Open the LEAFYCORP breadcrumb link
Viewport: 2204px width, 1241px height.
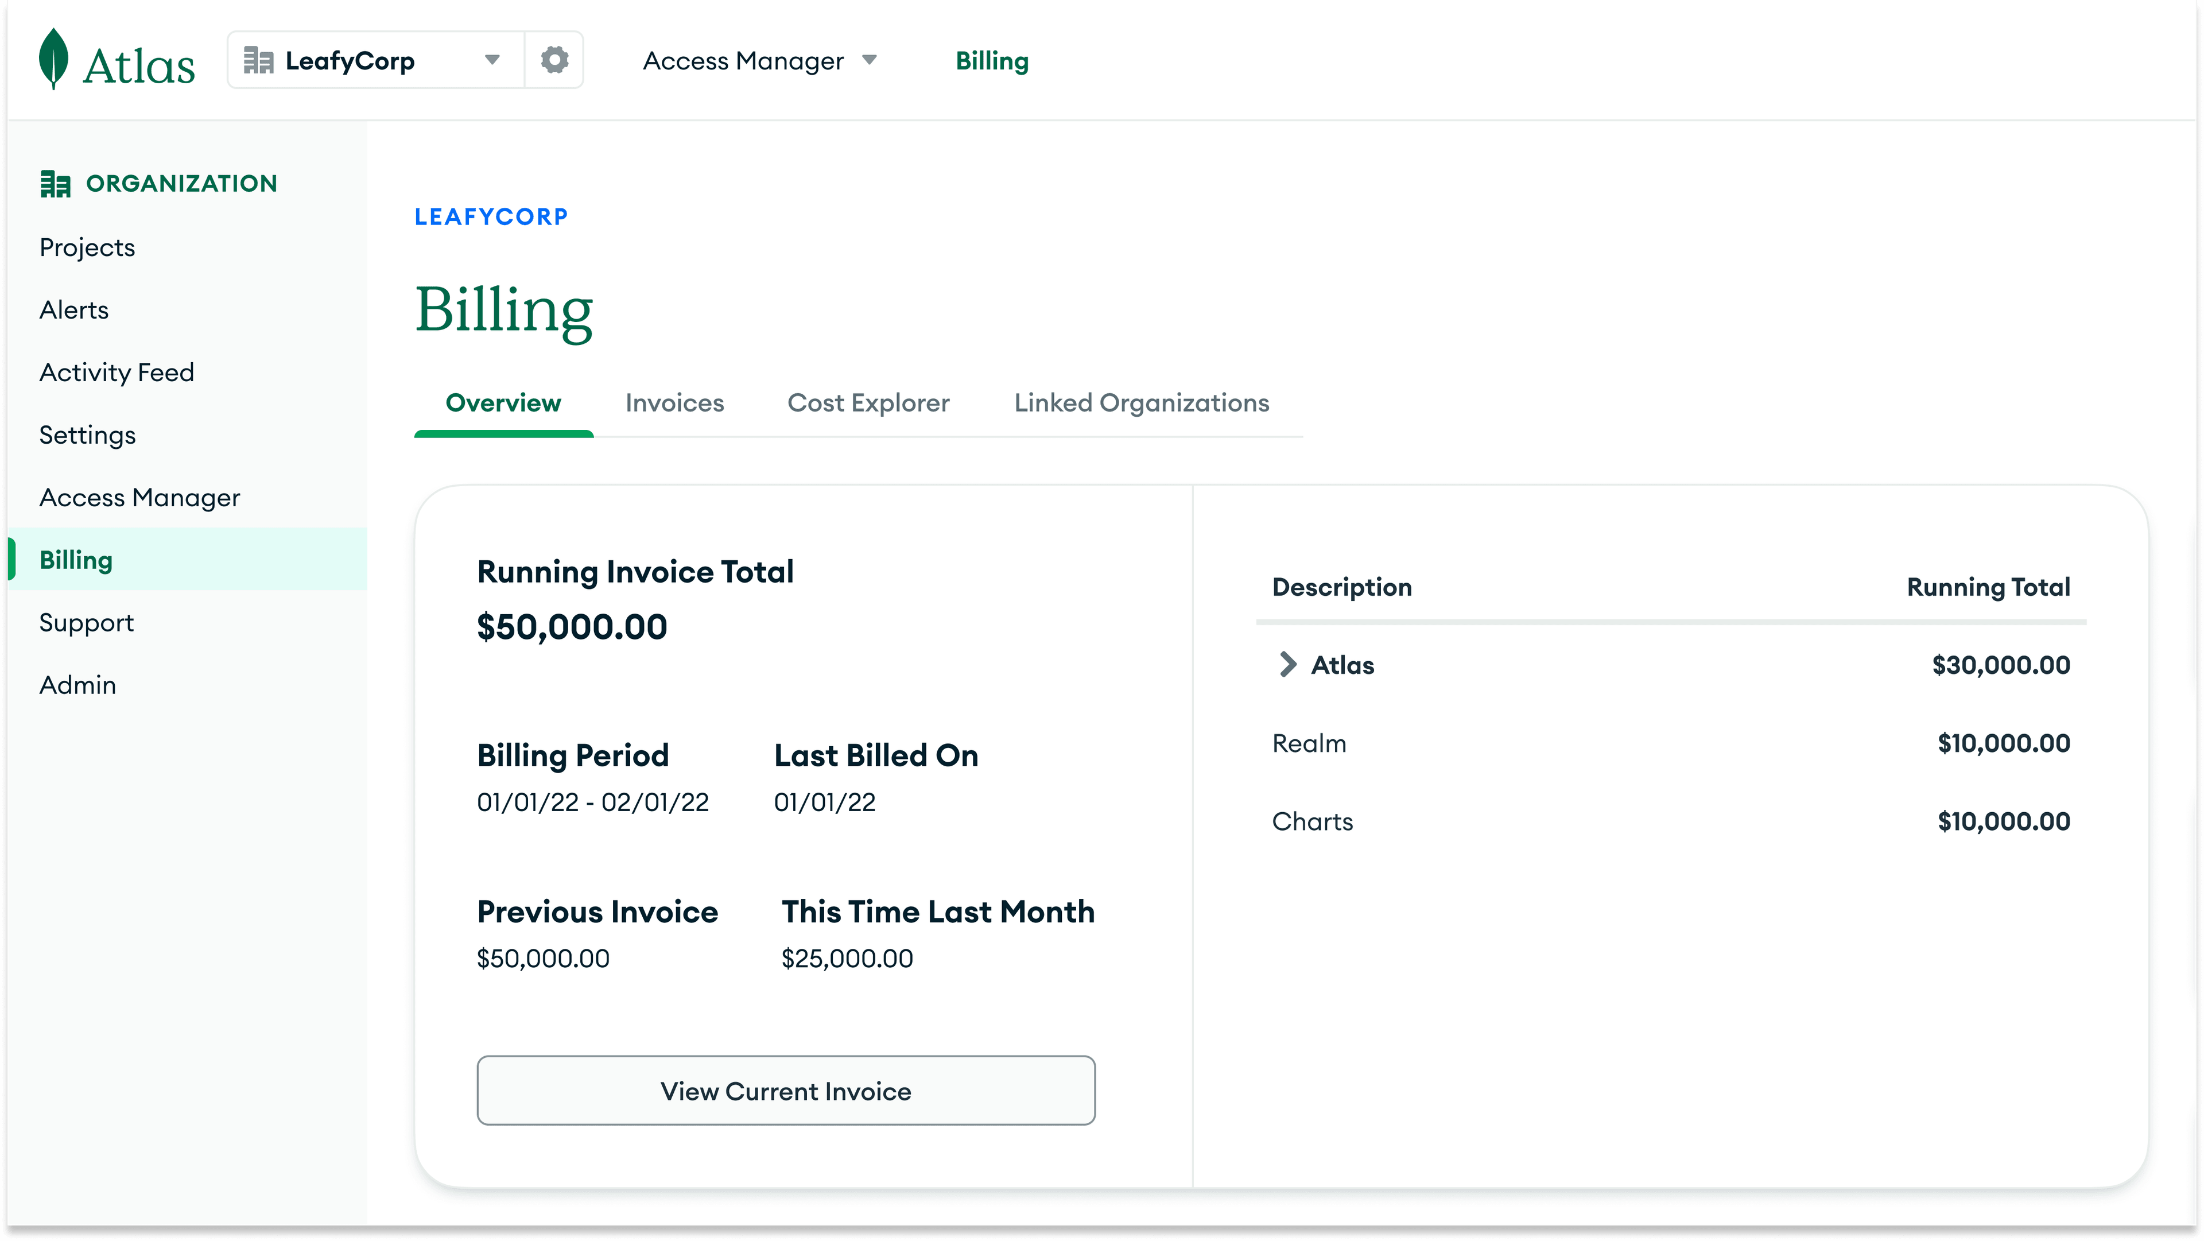(x=490, y=216)
